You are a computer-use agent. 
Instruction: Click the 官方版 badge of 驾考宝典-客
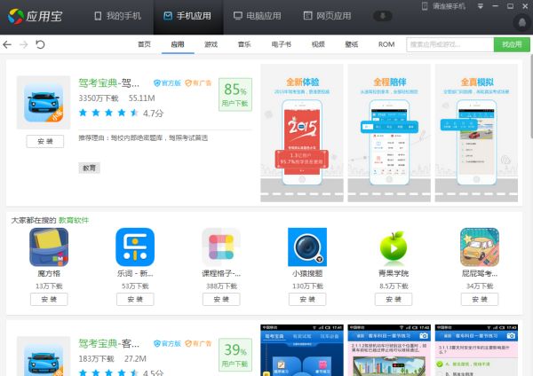[167, 343]
